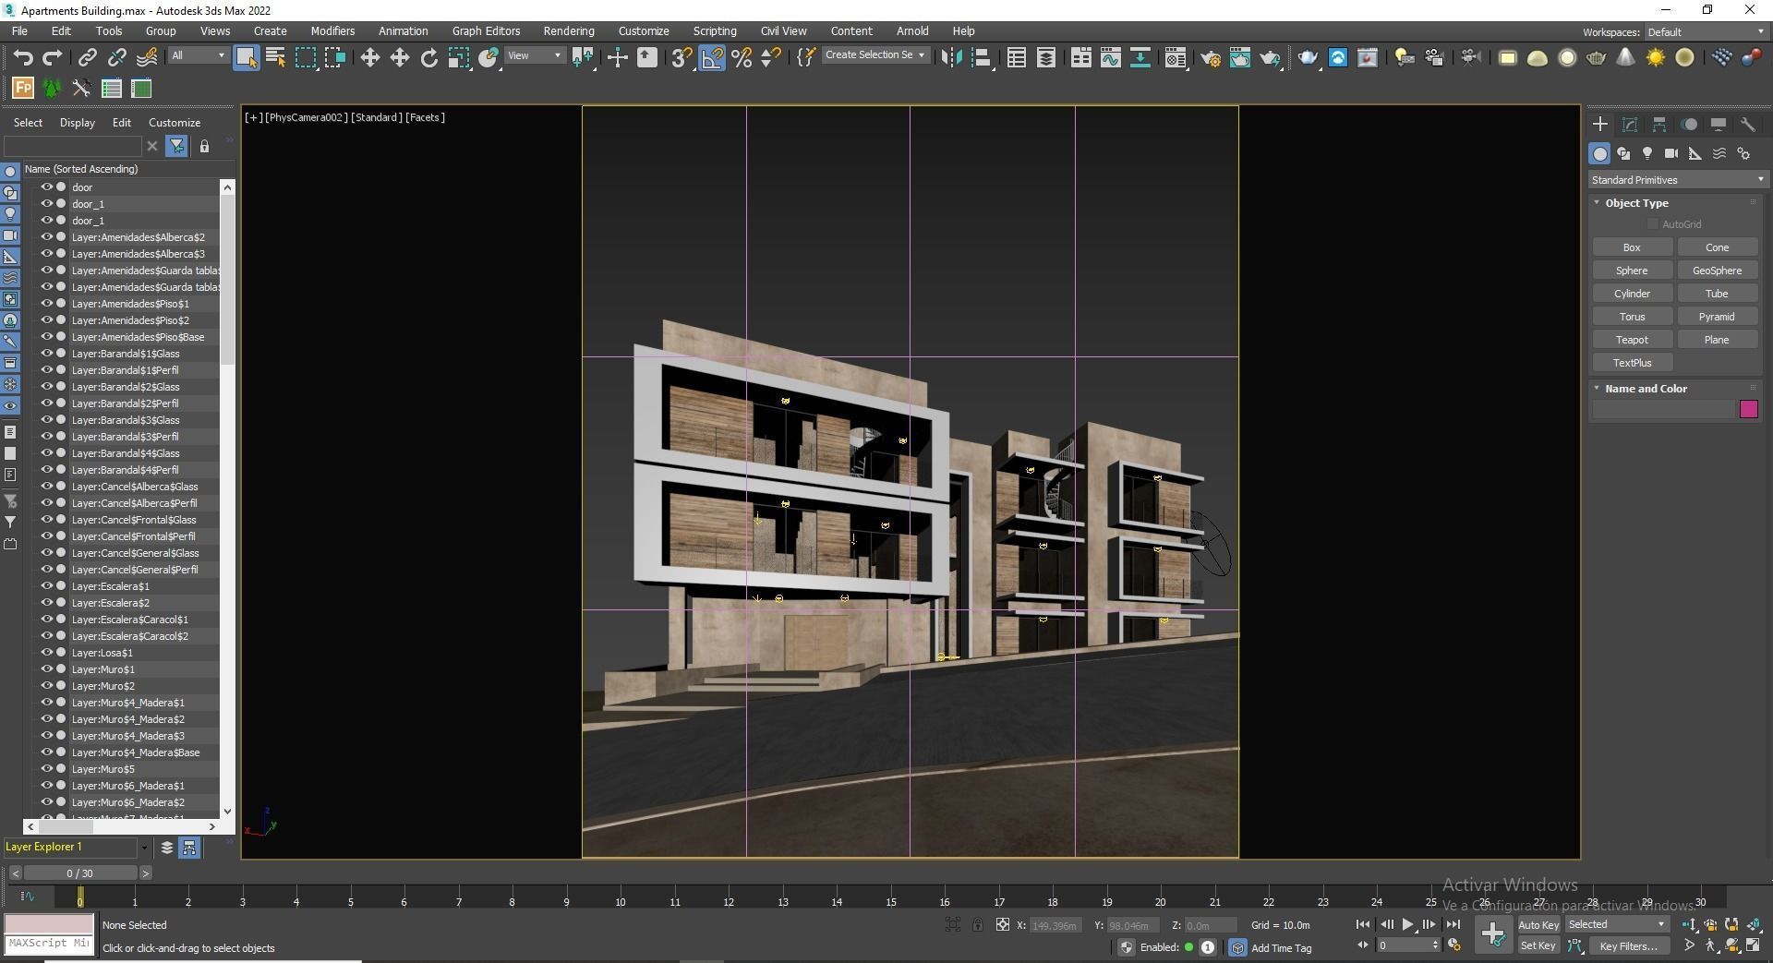Toggle the Auto Key mode button
Image resolution: width=1773 pixels, height=963 pixels.
(x=1538, y=925)
